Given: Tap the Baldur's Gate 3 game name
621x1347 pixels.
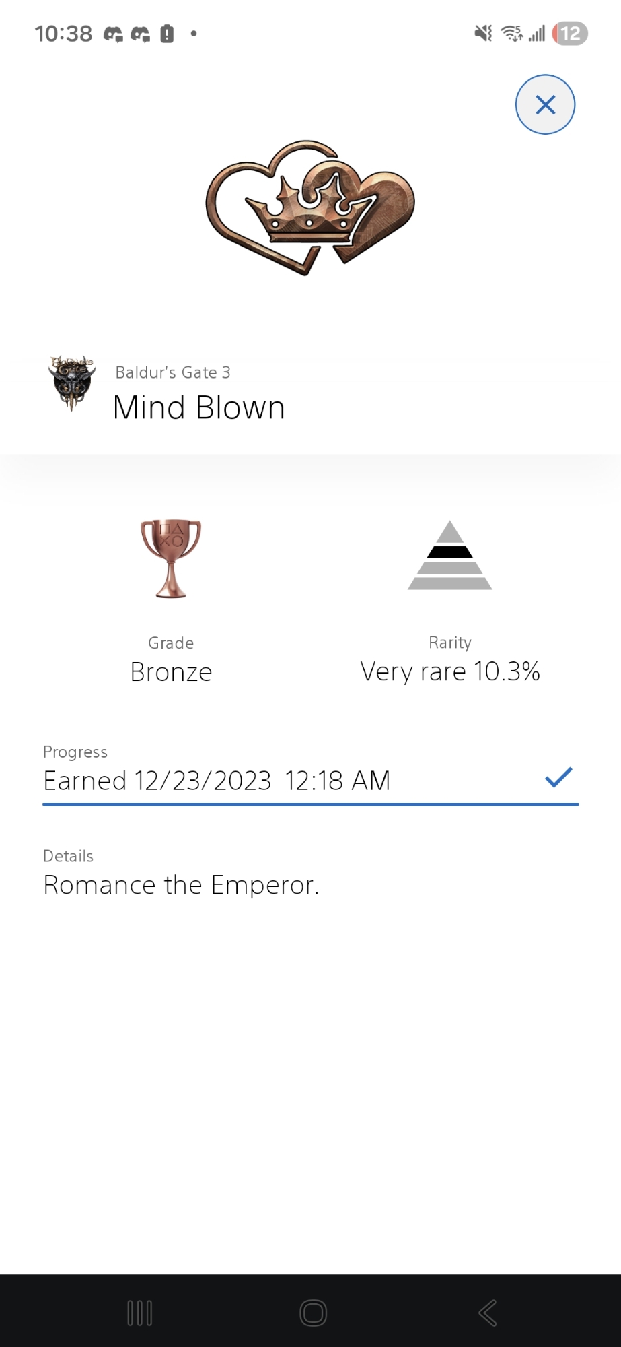Looking at the screenshot, I should (173, 372).
